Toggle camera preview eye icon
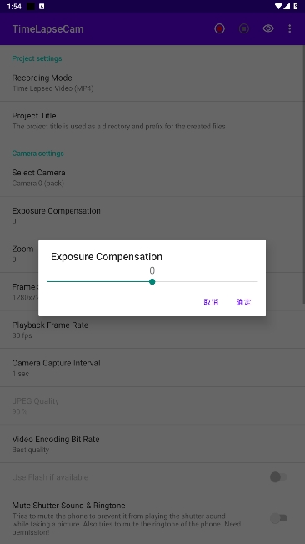This screenshot has height=544, width=305. tap(268, 28)
